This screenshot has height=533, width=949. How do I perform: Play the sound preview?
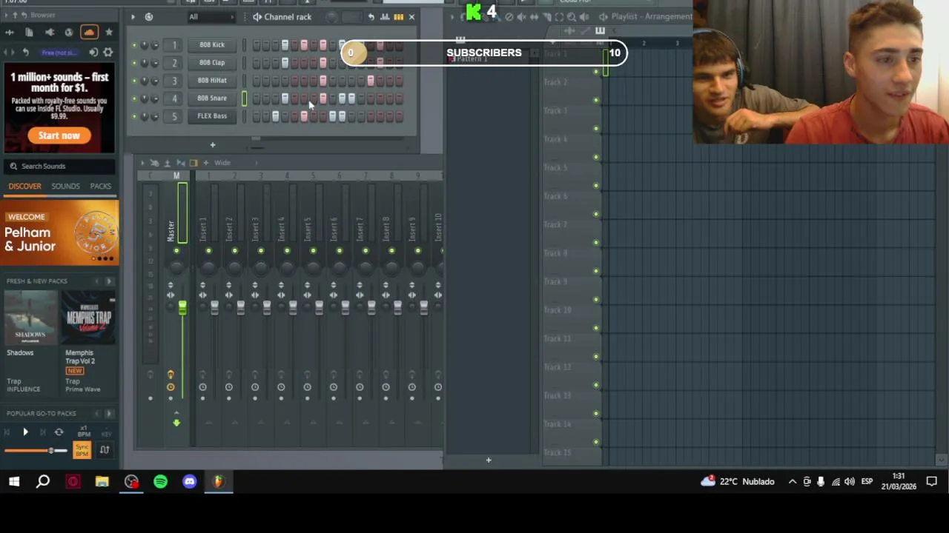tap(25, 432)
